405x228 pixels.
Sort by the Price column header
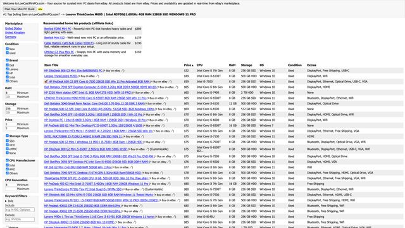tap(189, 65)
